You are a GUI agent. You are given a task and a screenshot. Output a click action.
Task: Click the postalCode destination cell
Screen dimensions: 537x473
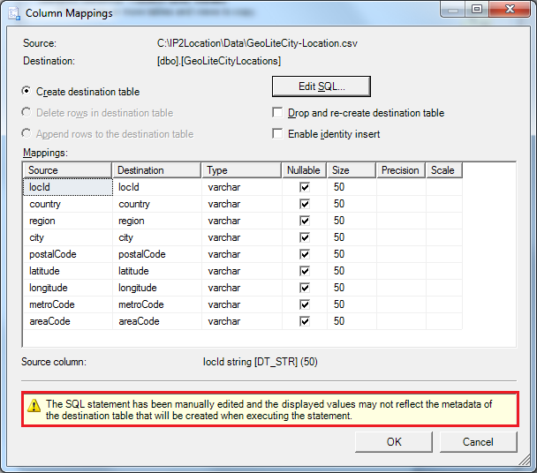click(157, 254)
